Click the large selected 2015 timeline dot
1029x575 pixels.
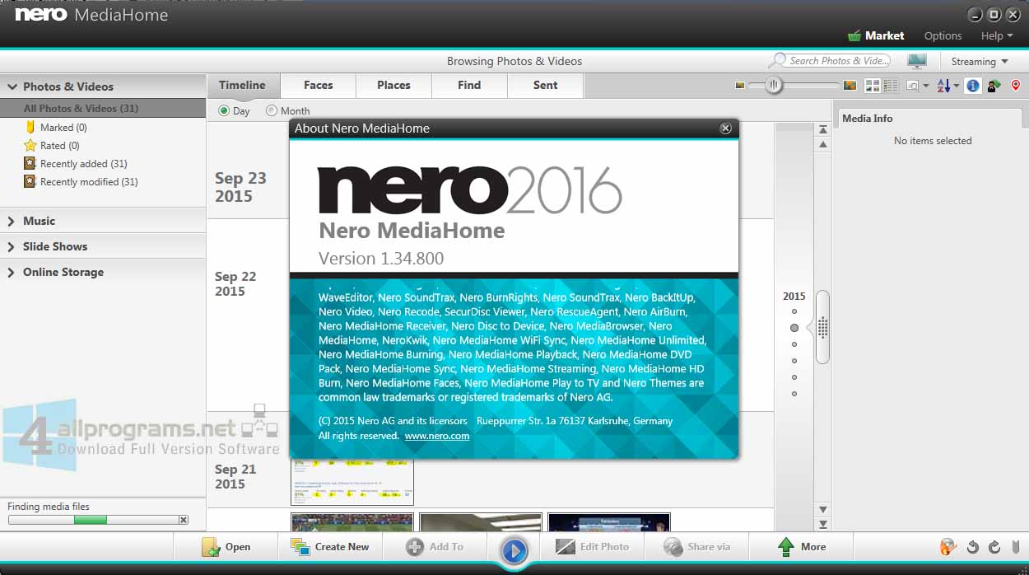[794, 328]
